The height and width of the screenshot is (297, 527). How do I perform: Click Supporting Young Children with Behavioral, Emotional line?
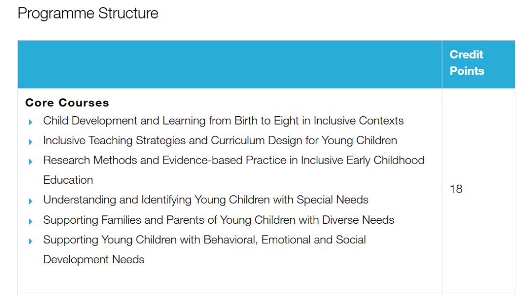[204, 240]
